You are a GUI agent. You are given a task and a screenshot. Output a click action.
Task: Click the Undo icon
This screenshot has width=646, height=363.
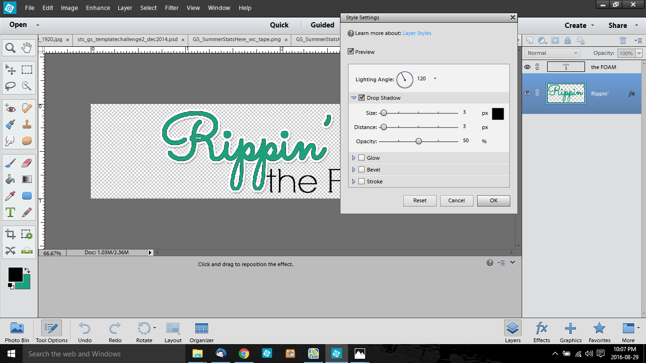(84, 328)
